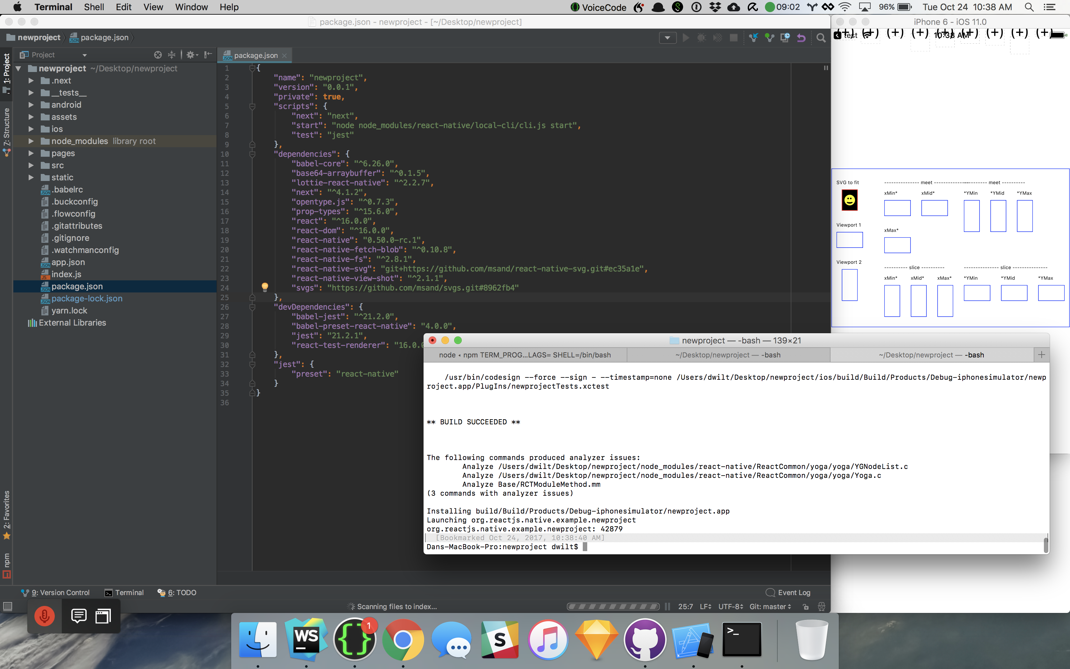Click the intention lightbulb on line 24

(x=265, y=287)
